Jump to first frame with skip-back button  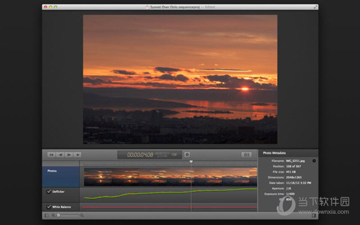(52, 155)
